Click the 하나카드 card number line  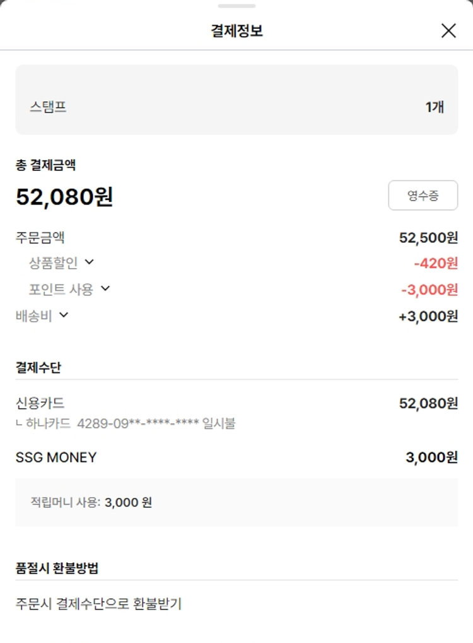(x=126, y=423)
